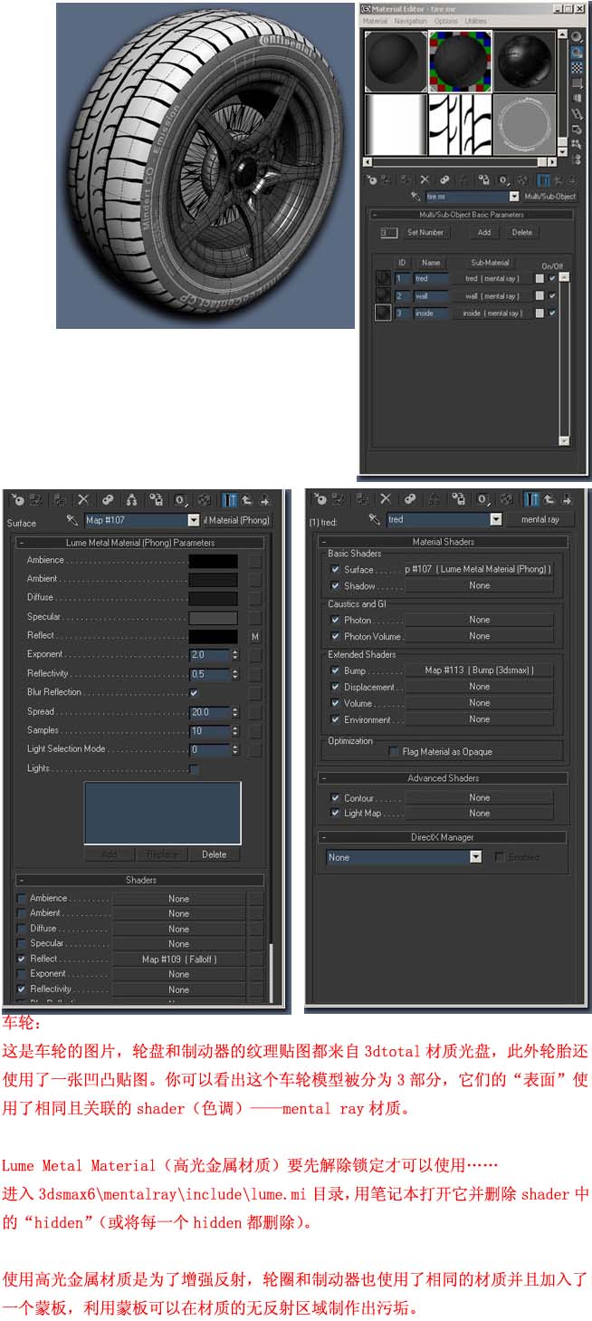The width and height of the screenshot is (592, 1321).
Task: Click Go to Parent icon in Map #107 panel
Action: 246,499
